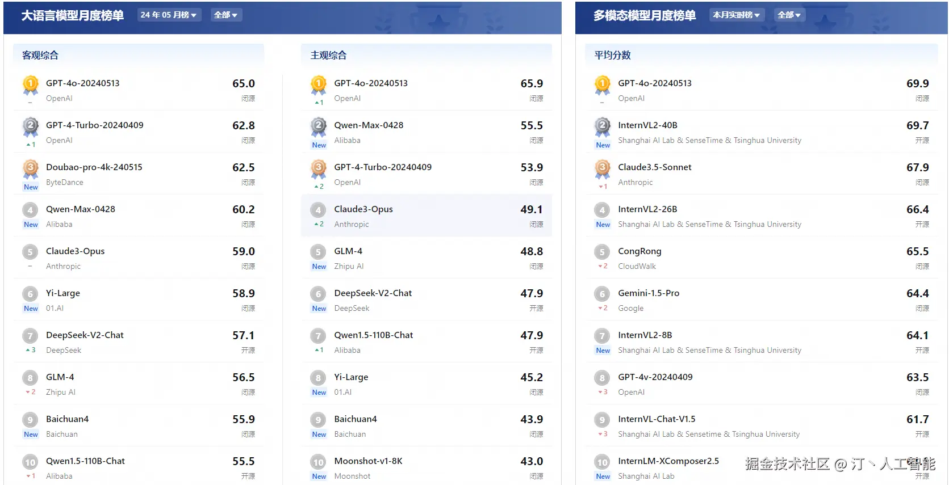The width and height of the screenshot is (949, 485).
Task: Open InternVL2-26B model entry
Action: tap(647, 209)
